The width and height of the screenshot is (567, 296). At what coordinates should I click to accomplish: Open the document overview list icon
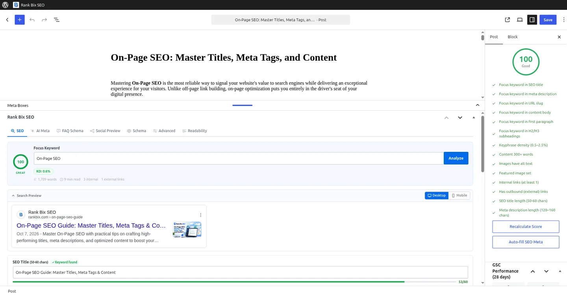(57, 20)
